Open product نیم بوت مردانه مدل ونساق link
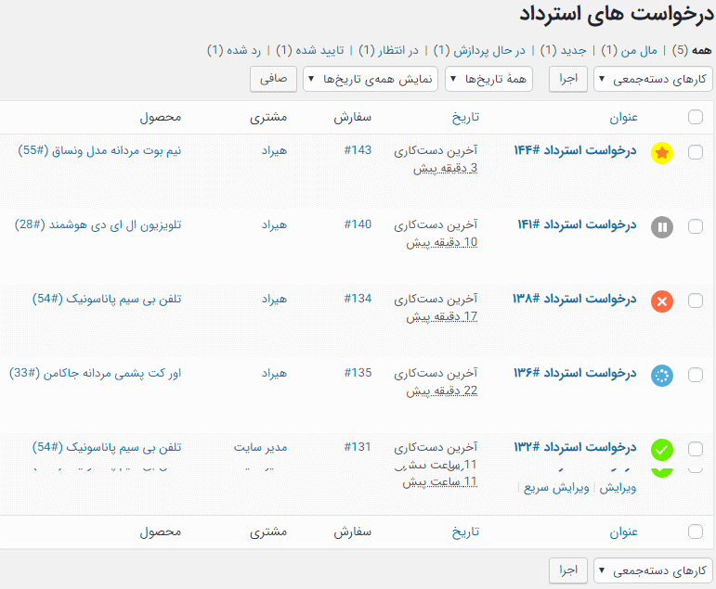The image size is (716, 589). [x=99, y=150]
